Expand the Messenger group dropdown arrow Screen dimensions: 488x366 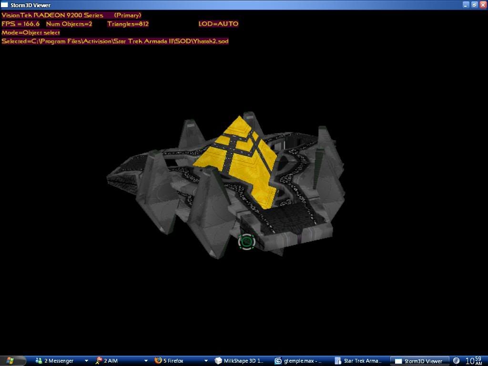(86, 361)
